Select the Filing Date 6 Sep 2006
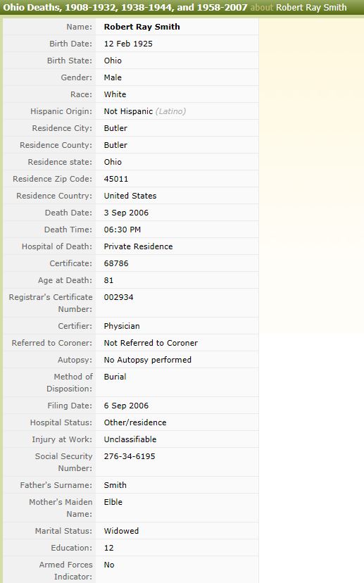This screenshot has height=583, width=364. [x=126, y=406]
